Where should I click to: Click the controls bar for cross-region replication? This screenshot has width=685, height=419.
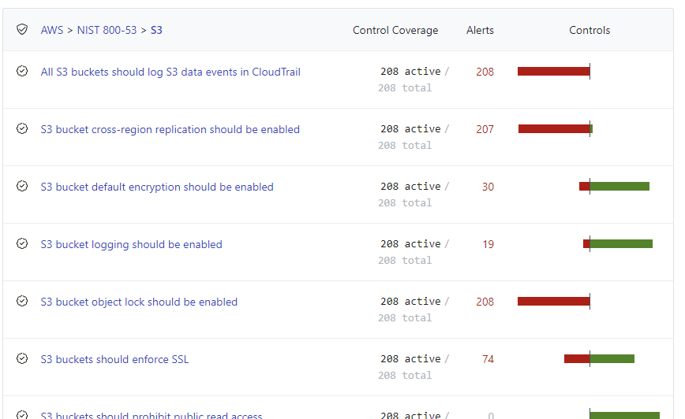tap(556, 128)
